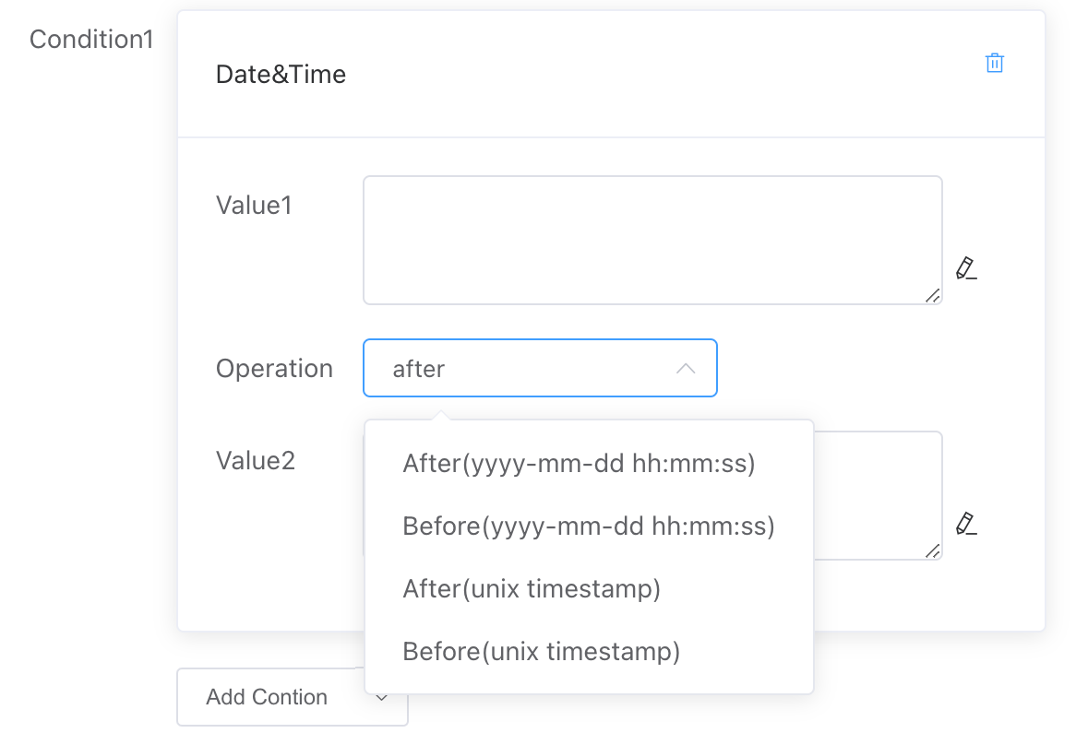Select Before(unix timestamp) entry
The width and height of the screenshot is (1076, 745).
click(x=541, y=652)
